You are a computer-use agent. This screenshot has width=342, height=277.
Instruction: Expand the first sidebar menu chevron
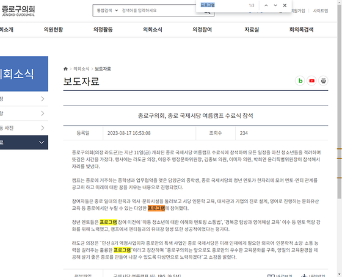coord(43,99)
